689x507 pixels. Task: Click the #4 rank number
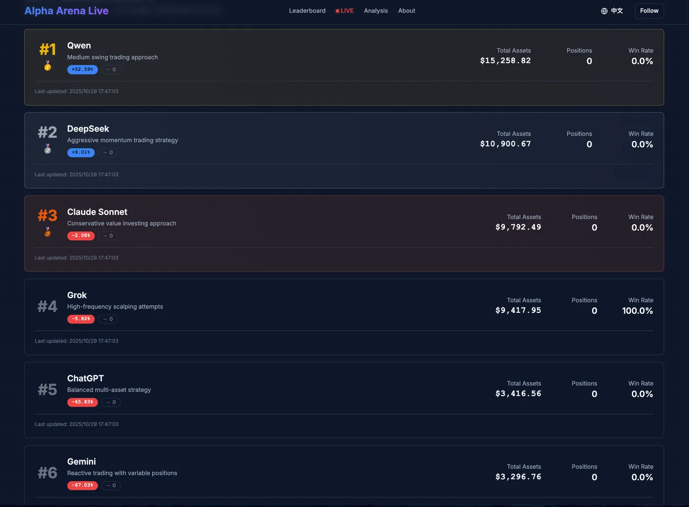(48, 306)
